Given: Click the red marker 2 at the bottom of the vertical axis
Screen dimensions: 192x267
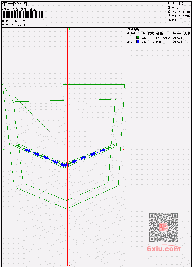Looking at the screenshot, I should 69,265.
